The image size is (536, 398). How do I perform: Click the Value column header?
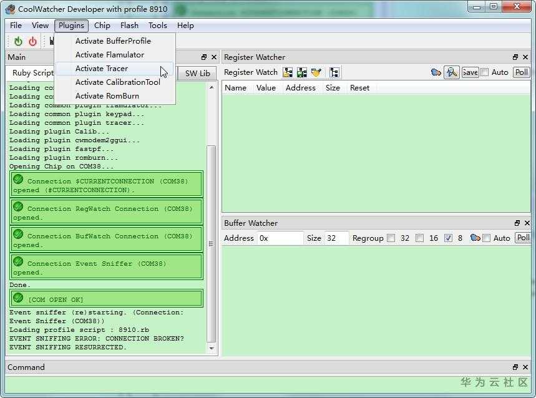click(266, 88)
